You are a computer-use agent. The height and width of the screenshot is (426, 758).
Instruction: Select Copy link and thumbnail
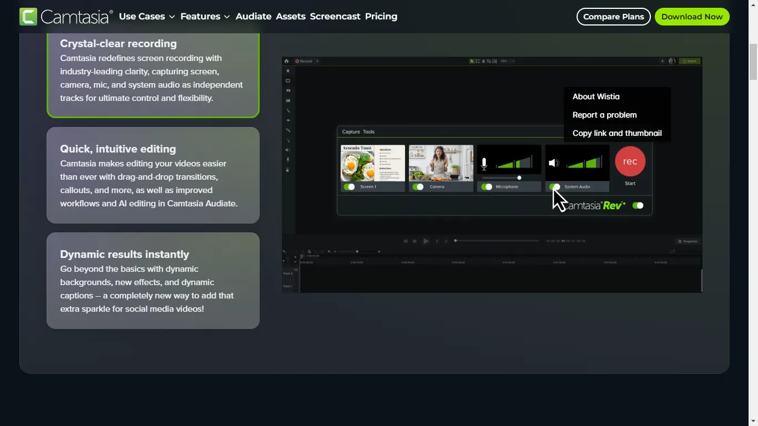click(617, 133)
